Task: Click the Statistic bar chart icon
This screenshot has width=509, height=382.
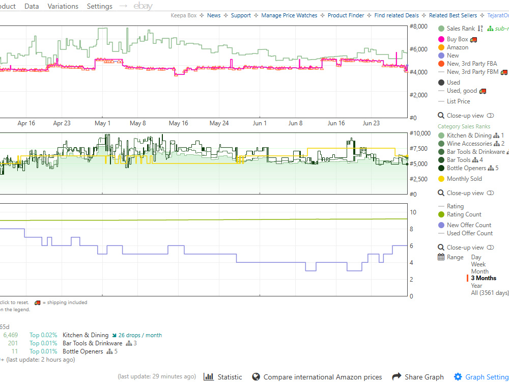Action: point(208,376)
